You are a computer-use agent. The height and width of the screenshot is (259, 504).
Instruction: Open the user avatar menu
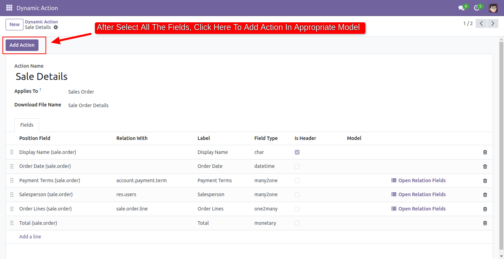point(493,8)
